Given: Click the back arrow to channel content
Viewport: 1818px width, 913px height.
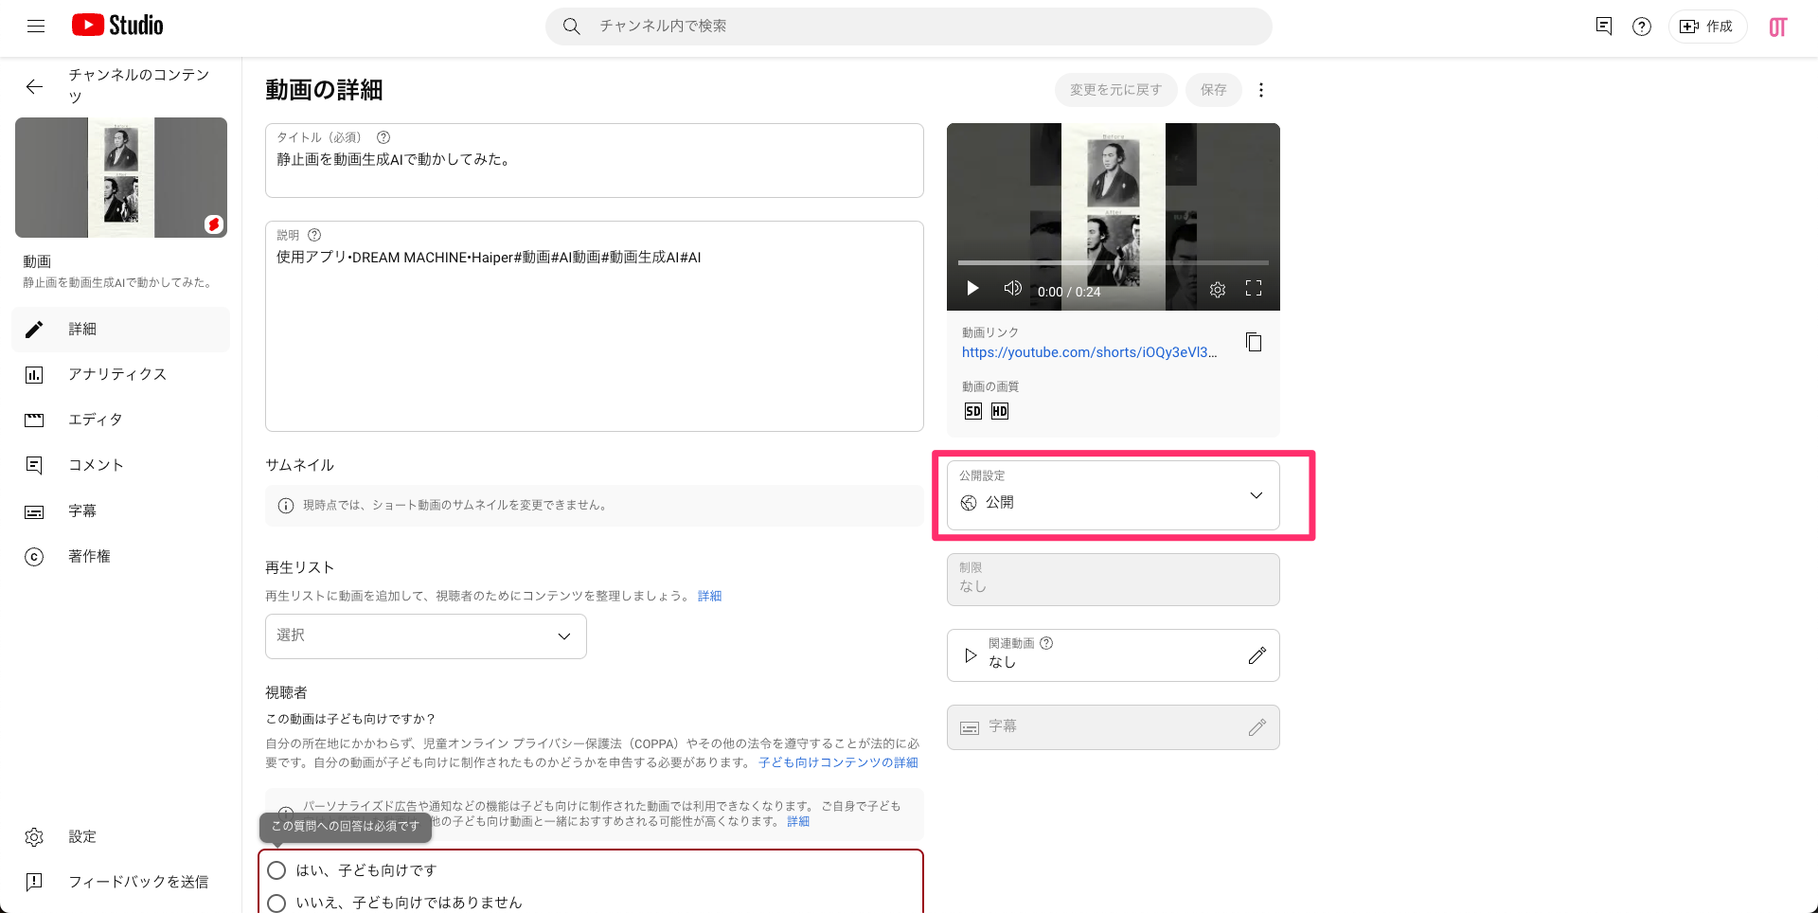Looking at the screenshot, I should tap(34, 87).
